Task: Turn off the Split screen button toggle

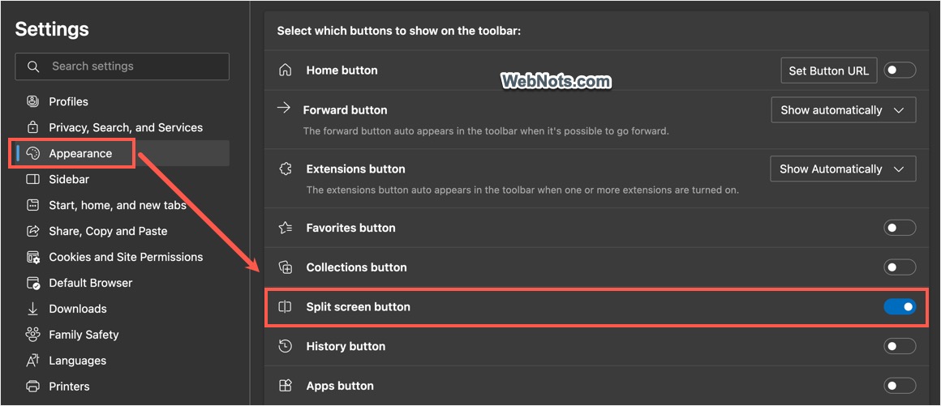Action: (x=900, y=307)
